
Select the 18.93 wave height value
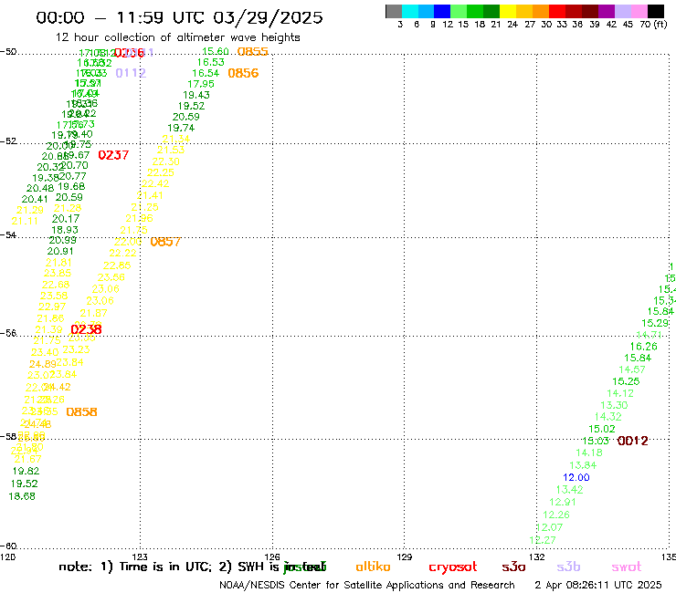pos(65,230)
